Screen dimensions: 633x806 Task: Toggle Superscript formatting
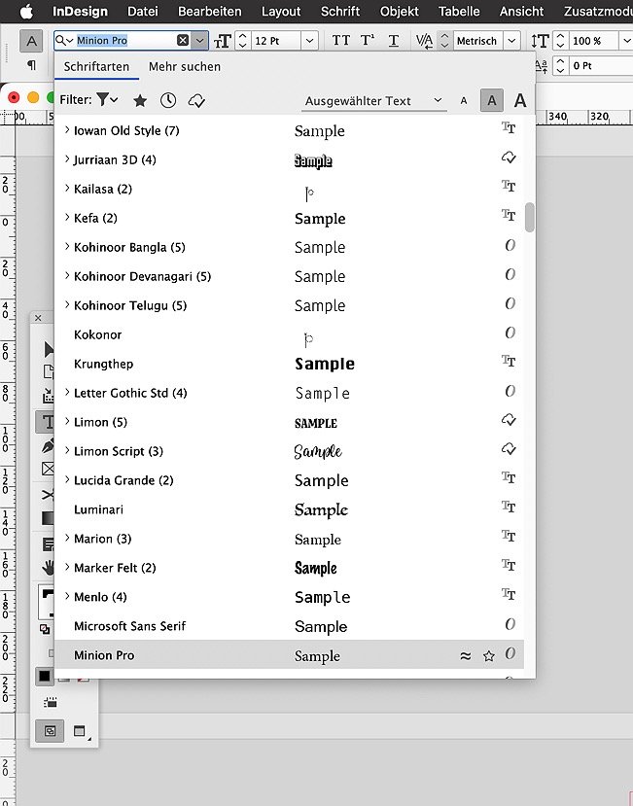pos(368,41)
